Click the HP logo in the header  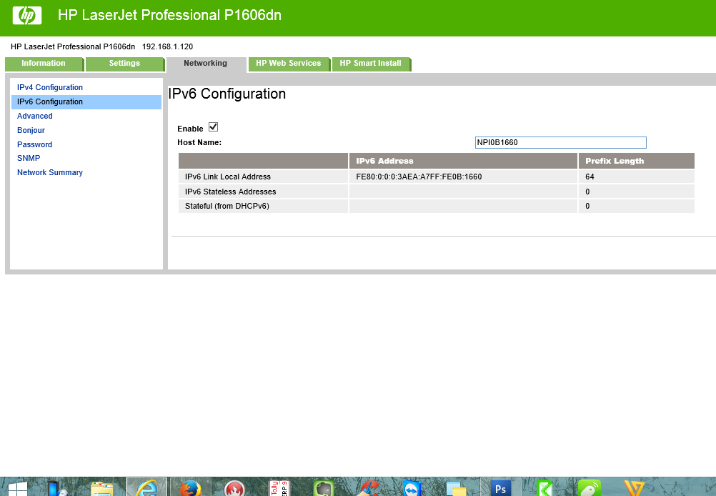click(26, 15)
